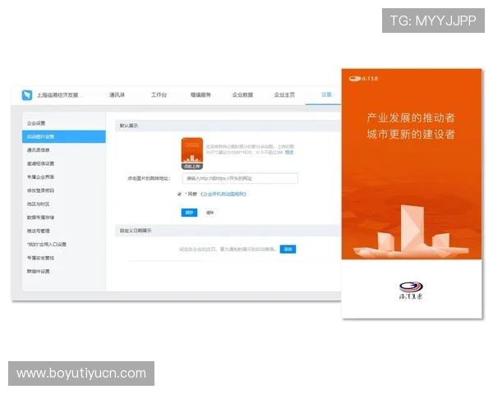Open the 《企业开机启动图规则》 link
Image resolution: width=493 pixels, height=394 pixels.
[223, 195]
